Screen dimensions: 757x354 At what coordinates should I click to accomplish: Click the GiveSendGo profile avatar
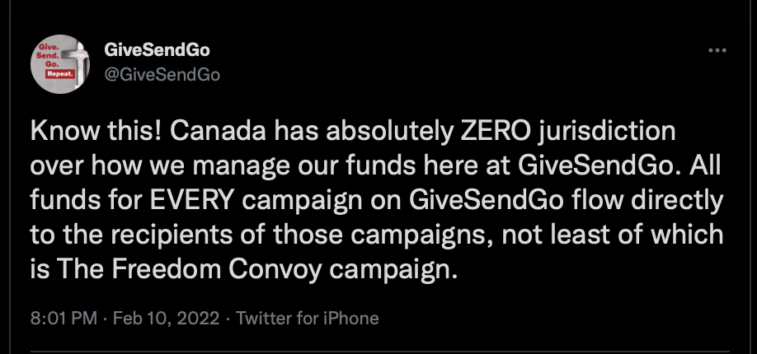60,63
